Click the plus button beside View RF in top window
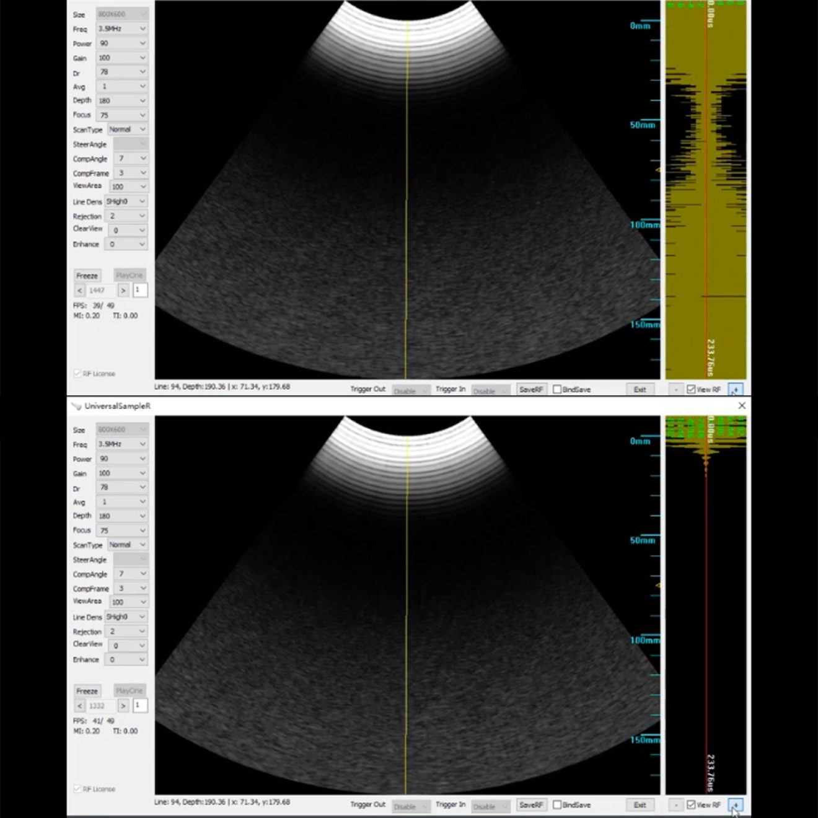The image size is (818, 818). click(735, 389)
